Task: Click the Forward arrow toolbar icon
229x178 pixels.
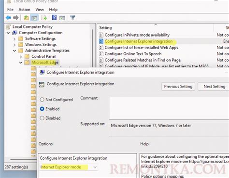Action: click(16, 18)
